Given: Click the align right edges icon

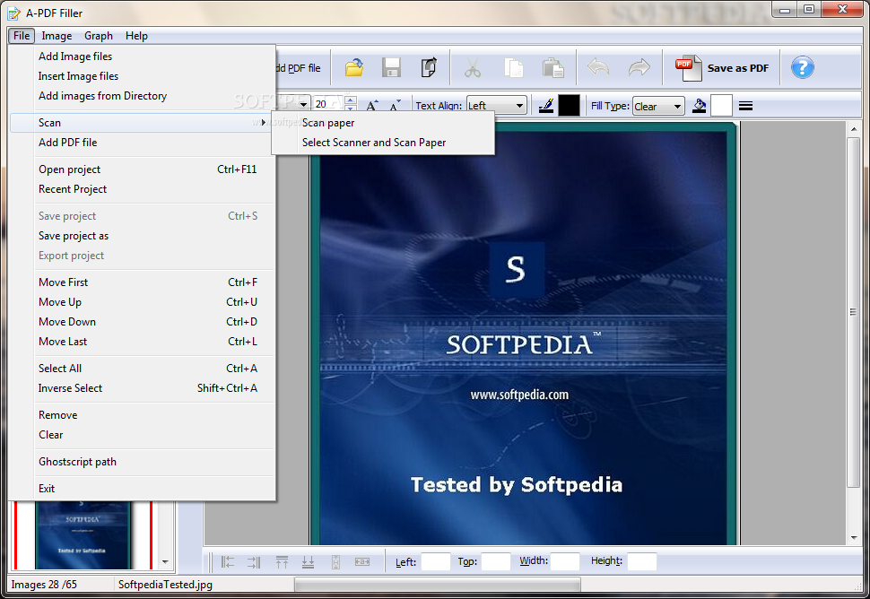Looking at the screenshot, I should pyautogui.click(x=254, y=562).
